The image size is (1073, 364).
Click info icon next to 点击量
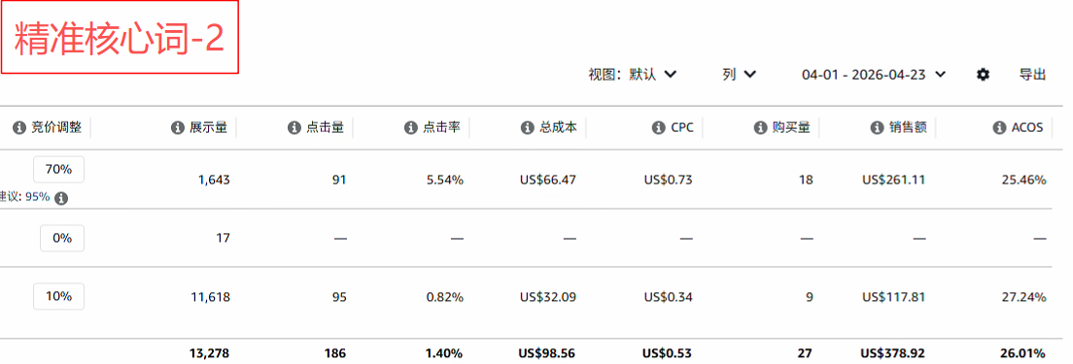tap(294, 128)
